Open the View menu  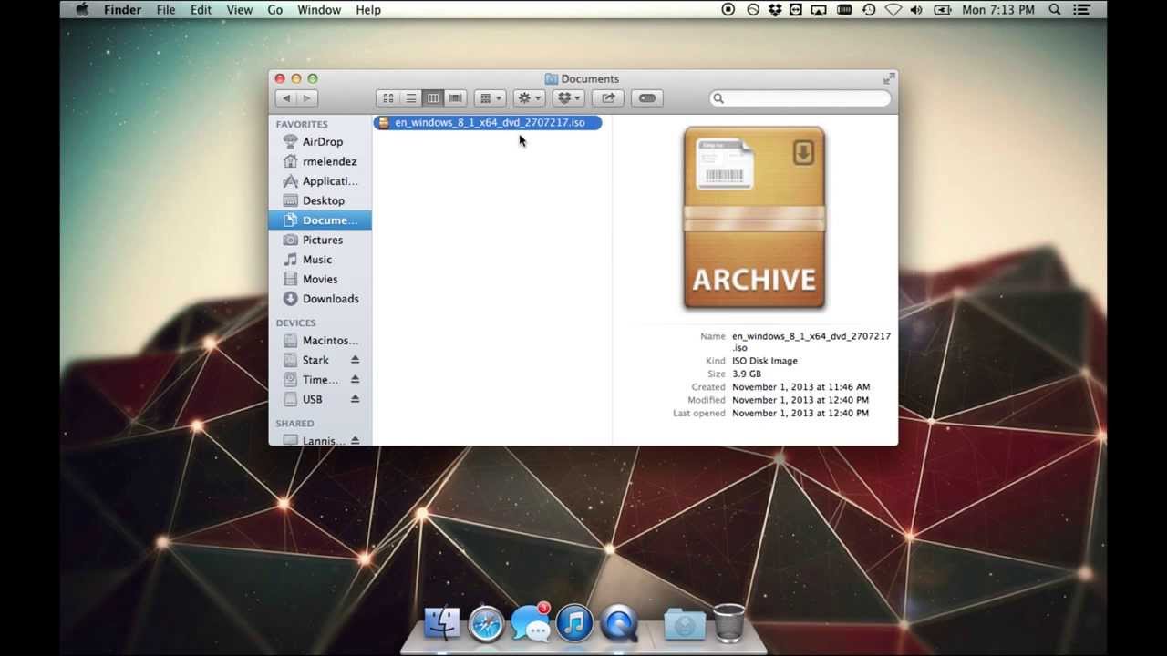239,10
